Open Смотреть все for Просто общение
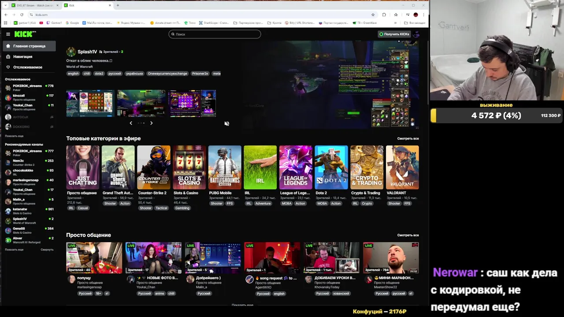The height and width of the screenshot is (317, 564). [x=408, y=235]
